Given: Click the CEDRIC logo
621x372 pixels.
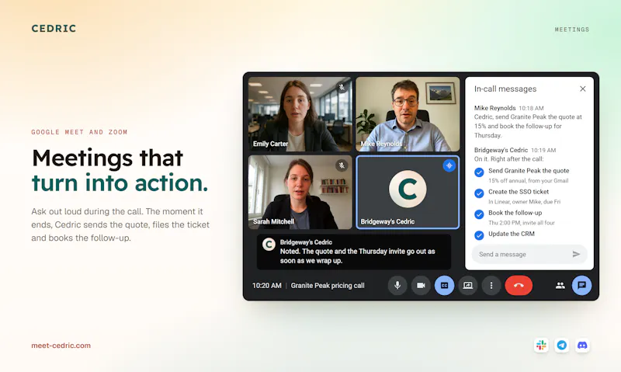Looking at the screenshot, I should pos(54,29).
